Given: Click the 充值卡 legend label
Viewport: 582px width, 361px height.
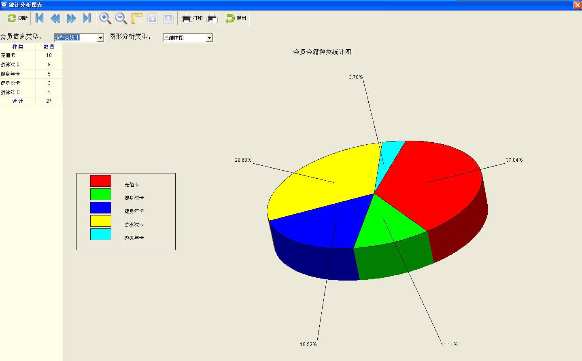Looking at the screenshot, I should (x=132, y=185).
